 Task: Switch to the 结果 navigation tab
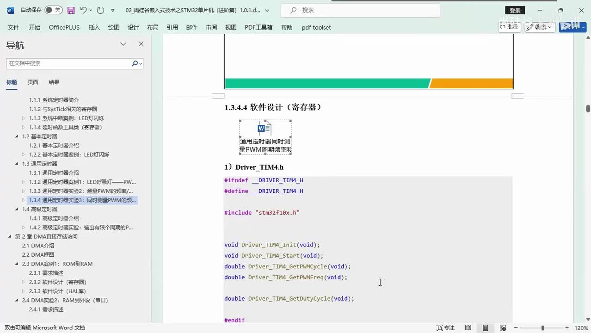click(54, 82)
